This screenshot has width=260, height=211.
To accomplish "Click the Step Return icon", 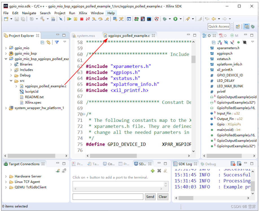I will coord(107,19).
